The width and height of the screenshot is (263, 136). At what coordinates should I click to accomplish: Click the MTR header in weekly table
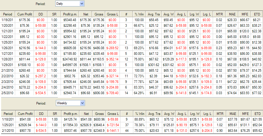pyautogui.click(x=220, y=114)
